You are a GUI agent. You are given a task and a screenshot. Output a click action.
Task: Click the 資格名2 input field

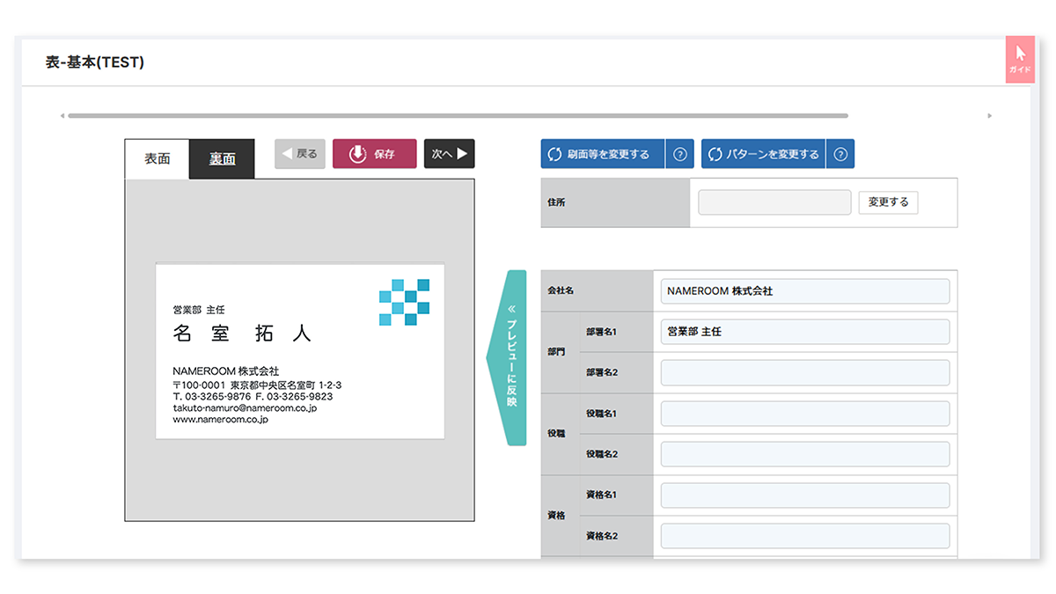point(805,536)
